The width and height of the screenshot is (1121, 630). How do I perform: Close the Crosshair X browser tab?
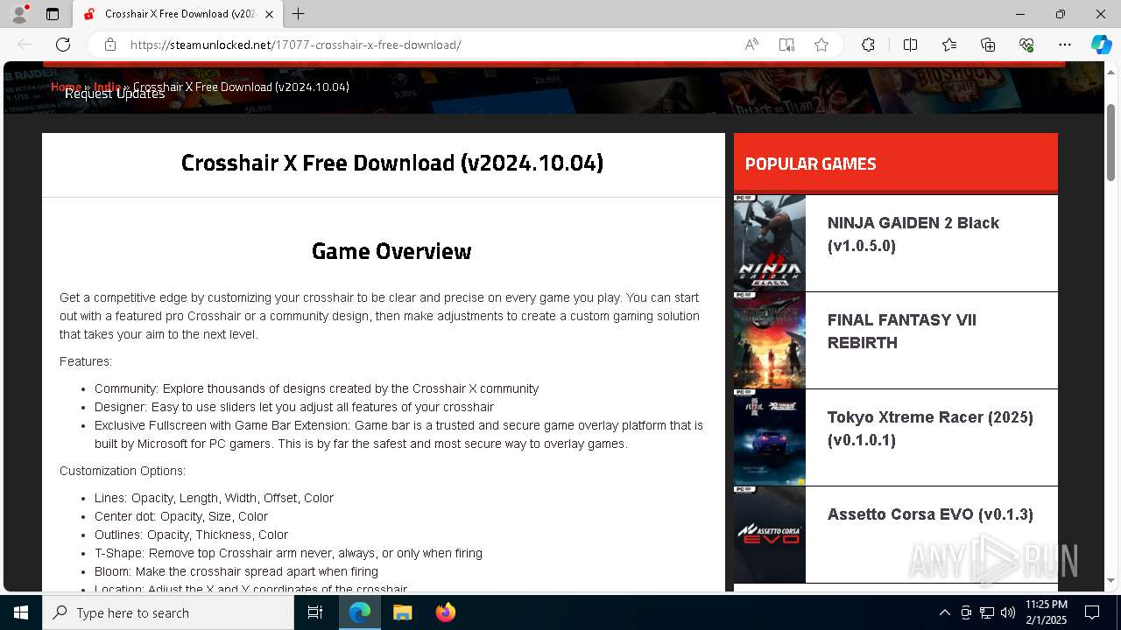pyautogui.click(x=269, y=14)
